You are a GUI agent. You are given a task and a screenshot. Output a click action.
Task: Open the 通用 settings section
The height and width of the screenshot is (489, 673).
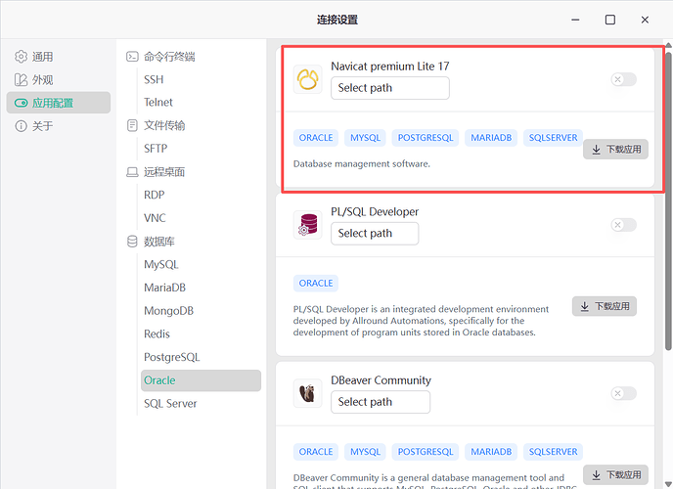tap(42, 57)
